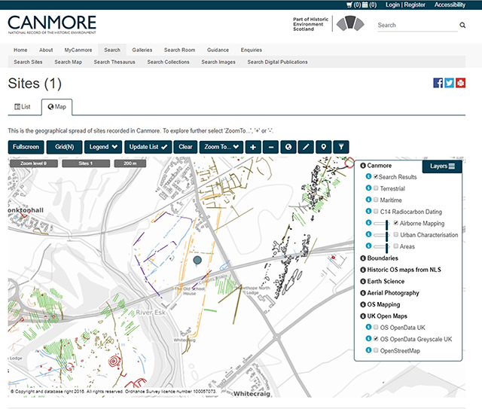Select the pencil draw tool

pos(307,146)
